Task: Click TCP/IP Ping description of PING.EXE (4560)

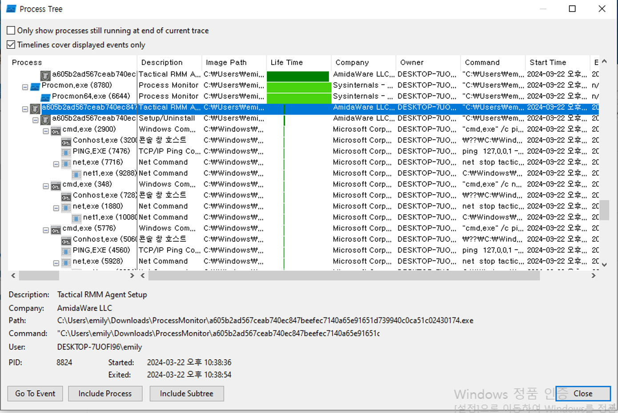Action: coord(169,250)
